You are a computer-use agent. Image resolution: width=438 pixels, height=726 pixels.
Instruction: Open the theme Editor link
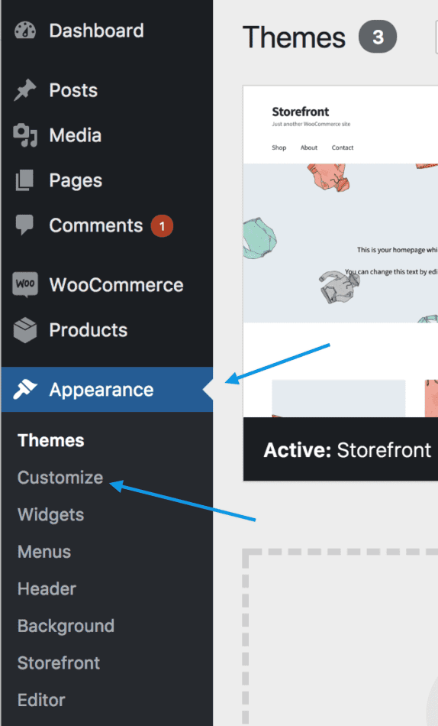click(x=41, y=699)
